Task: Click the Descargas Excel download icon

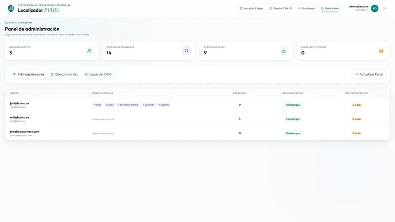Action: pyautogui.click(x=284, y=51)
